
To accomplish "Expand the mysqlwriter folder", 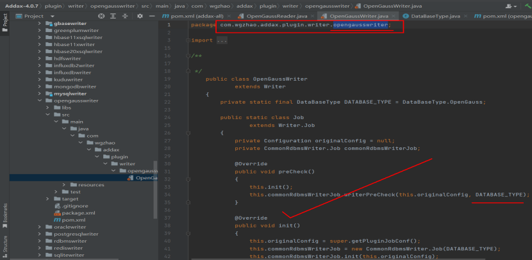I will click(39, 93).
